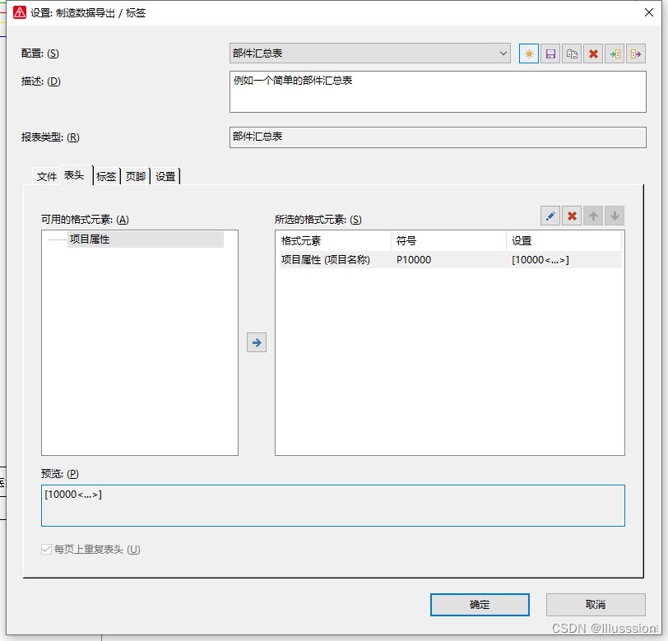Delete the configuration with top red X
This screenshot has width=668, height=641.
pyautogui.click(x=593, y=53)
